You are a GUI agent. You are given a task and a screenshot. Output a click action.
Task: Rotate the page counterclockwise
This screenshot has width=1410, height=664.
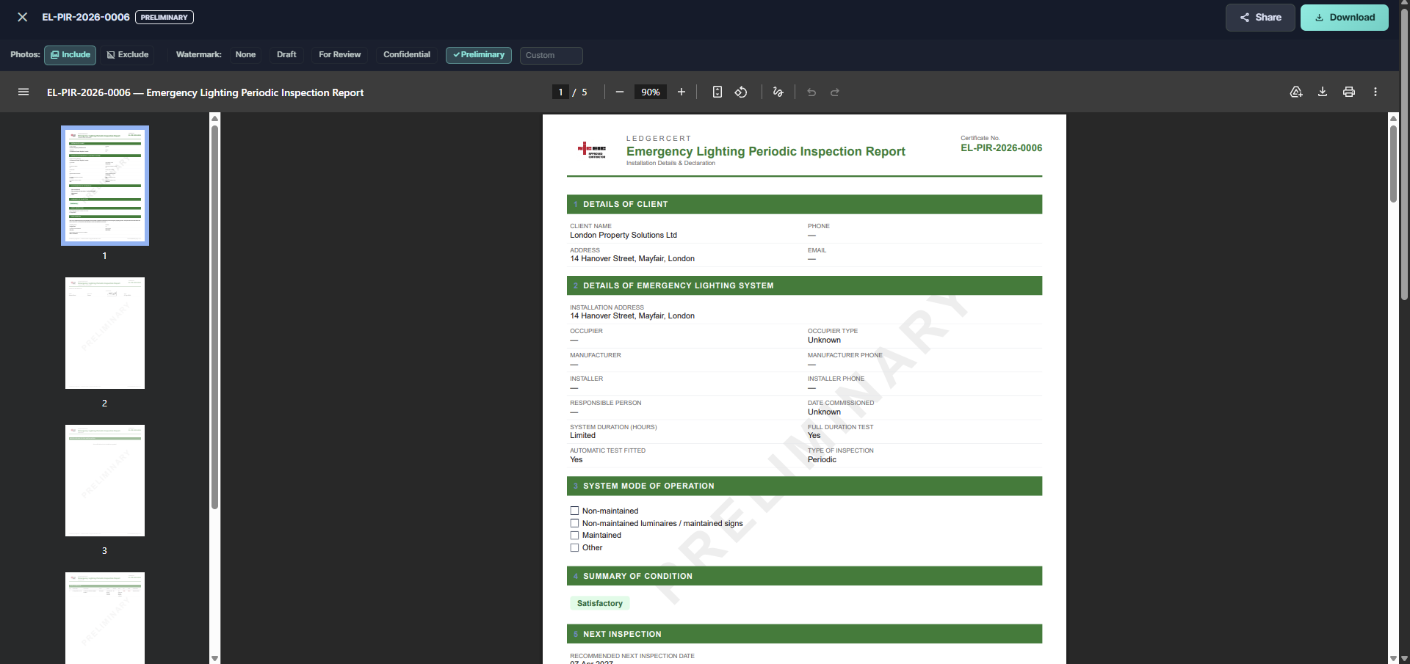(x=740, y=92)
